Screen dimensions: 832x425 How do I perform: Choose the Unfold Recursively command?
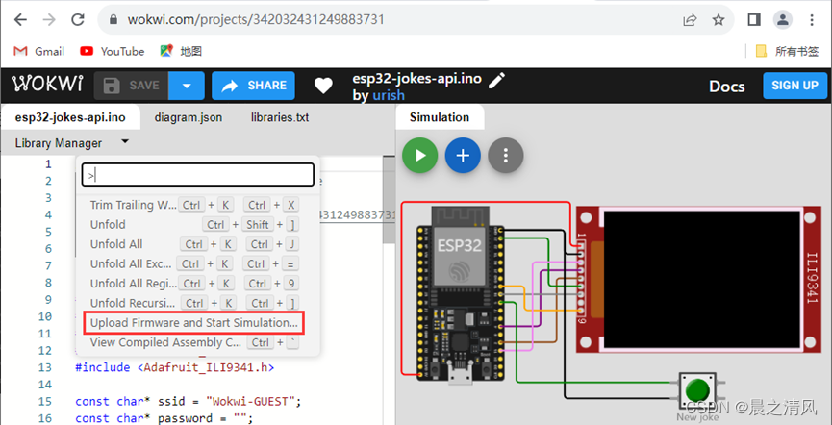[x=194, y=303]
